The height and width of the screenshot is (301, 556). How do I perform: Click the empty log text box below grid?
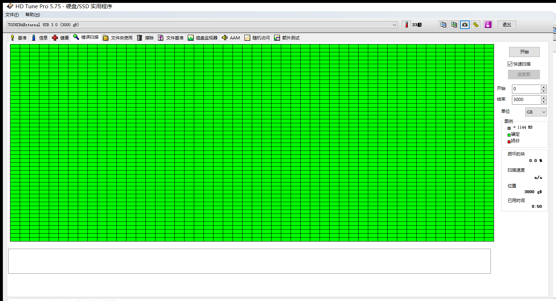pyautogui.click(x=249, y=261)
